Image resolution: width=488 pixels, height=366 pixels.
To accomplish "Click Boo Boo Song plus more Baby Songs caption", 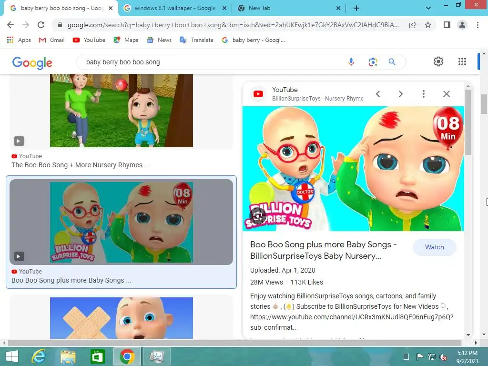I will pos(71,280).
